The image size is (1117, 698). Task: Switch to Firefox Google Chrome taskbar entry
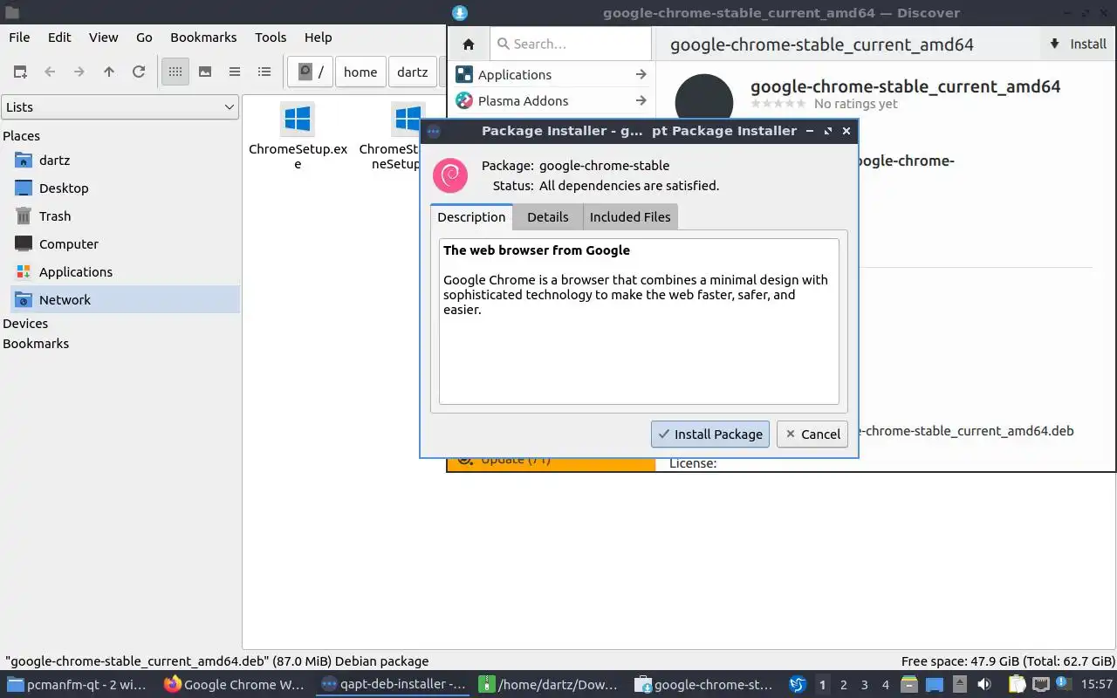(x=234, y=685)
